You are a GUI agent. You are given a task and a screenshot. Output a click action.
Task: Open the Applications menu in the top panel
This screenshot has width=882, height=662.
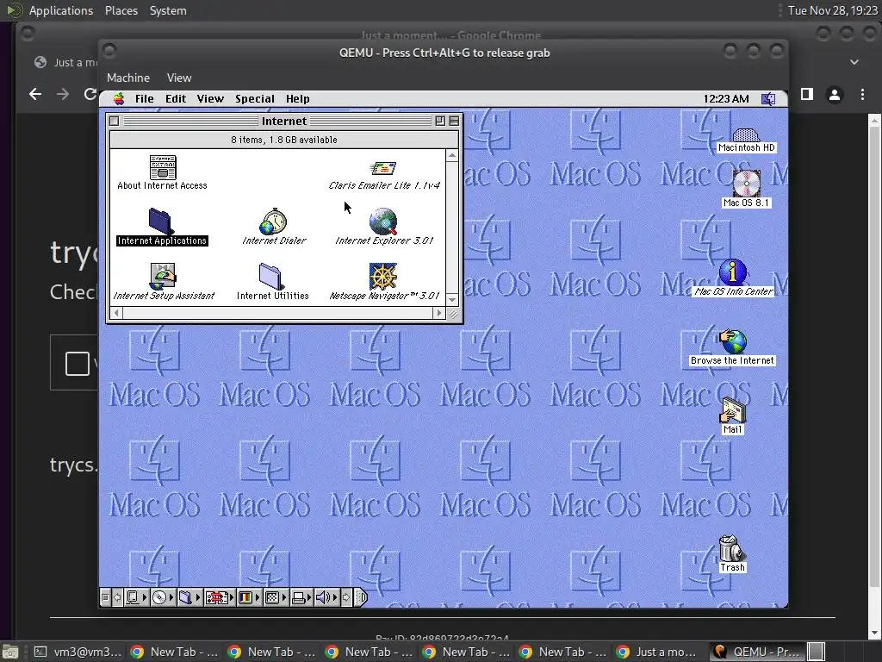(61, 10)
